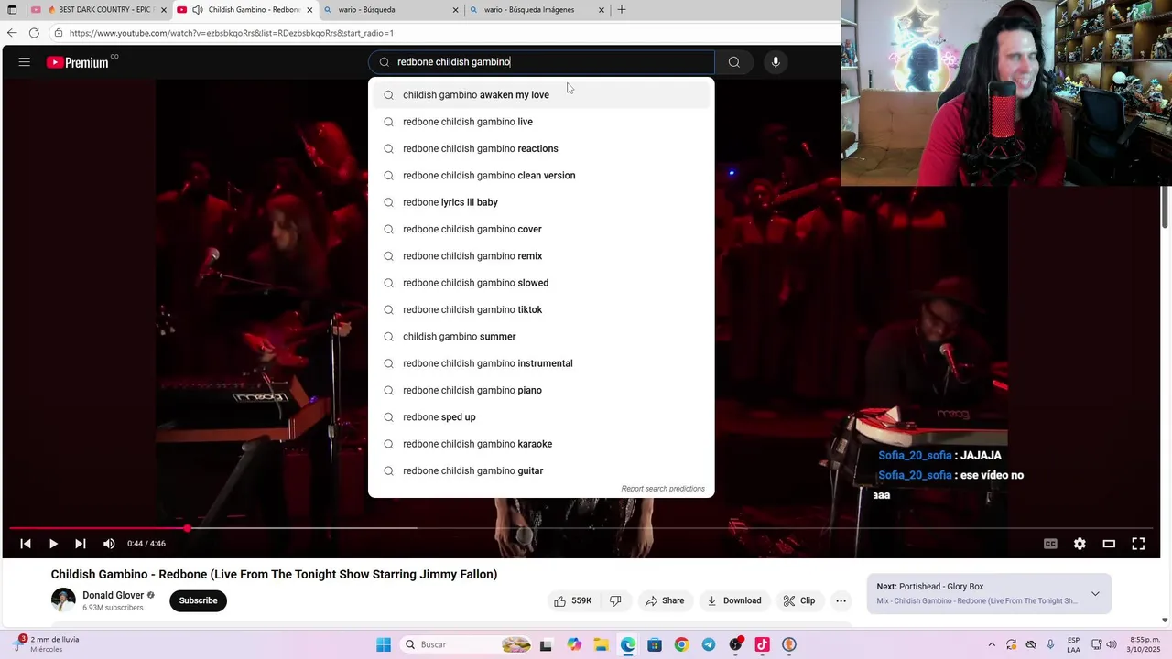Choose suggestion 'redbone lyrics lil baby'
This screenshot has height=659, width=1172.
point(540,202)
